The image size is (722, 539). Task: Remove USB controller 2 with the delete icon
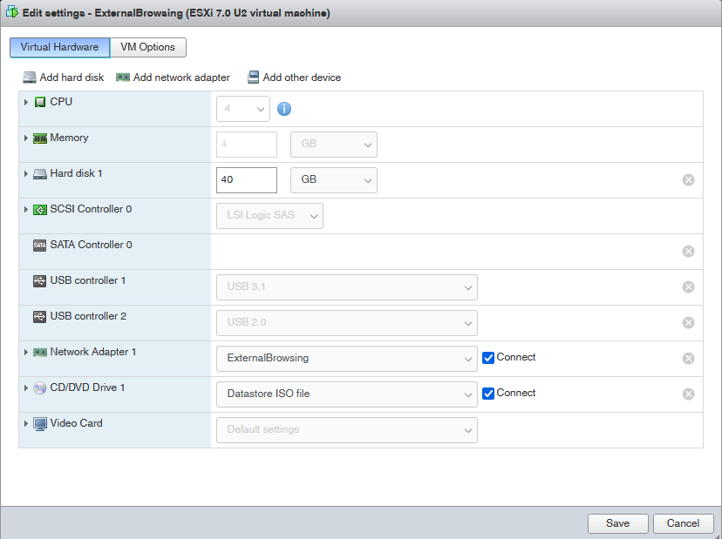click(688, 322)
